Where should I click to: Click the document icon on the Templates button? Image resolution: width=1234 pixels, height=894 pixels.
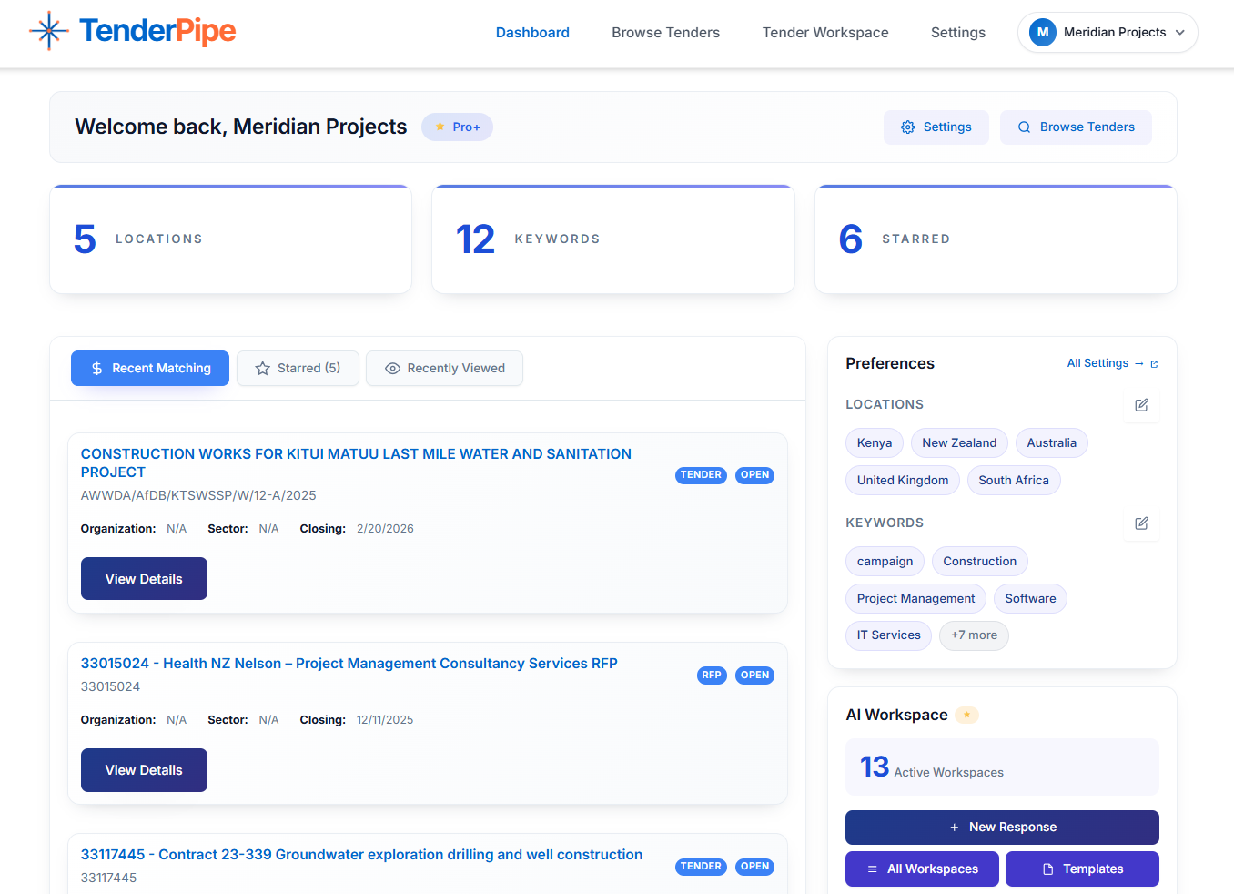click(x=1047, y=869)
